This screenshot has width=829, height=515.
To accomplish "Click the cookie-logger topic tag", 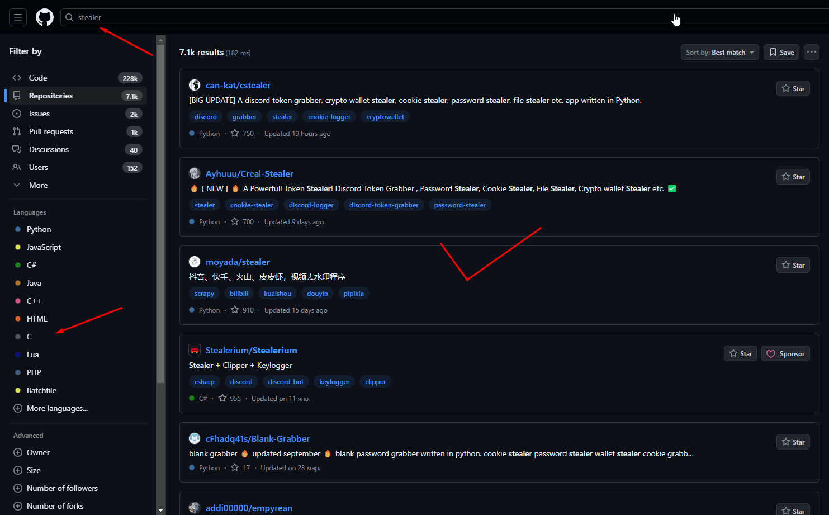I will tap(329, 116).
